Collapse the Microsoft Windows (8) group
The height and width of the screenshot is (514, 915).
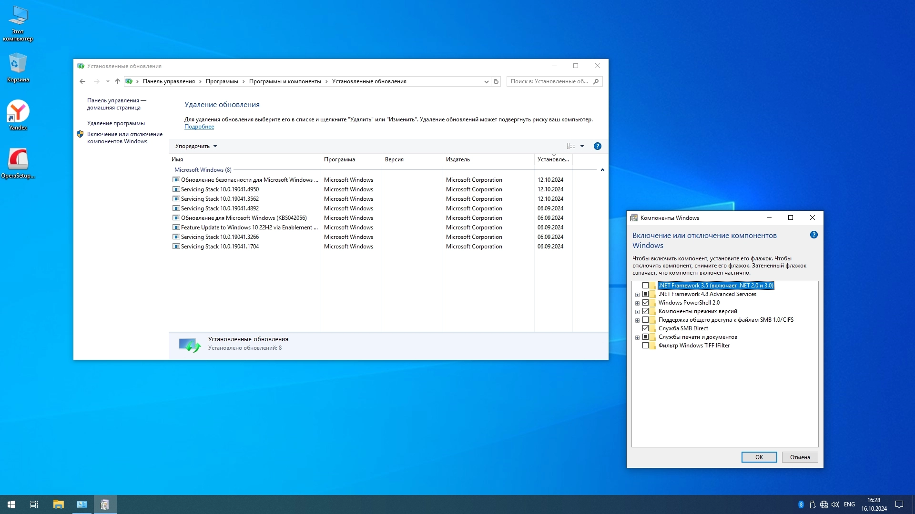(x=602, y=170)
